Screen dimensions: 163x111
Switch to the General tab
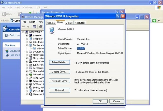[x=51, y=23]
